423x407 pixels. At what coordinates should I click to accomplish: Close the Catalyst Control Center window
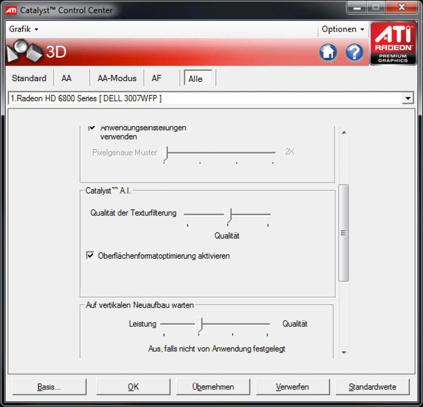[402, 7]
